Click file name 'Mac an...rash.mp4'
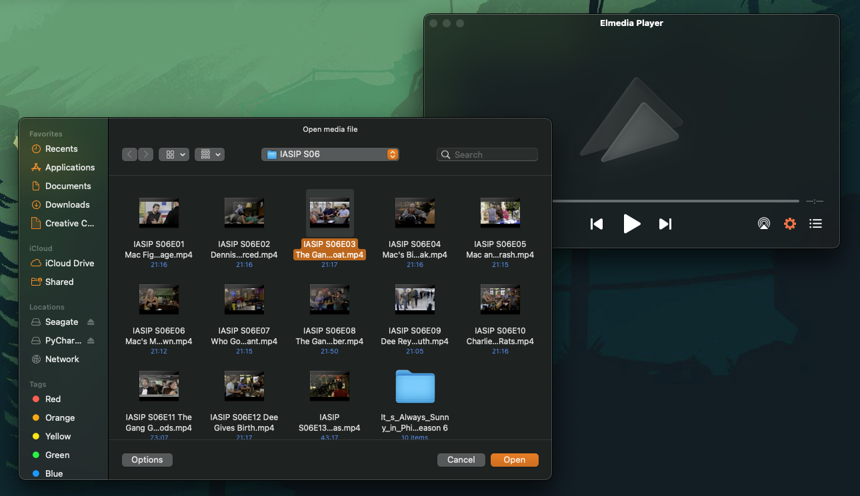The image size is (860, 496). [x=500, y=255]
